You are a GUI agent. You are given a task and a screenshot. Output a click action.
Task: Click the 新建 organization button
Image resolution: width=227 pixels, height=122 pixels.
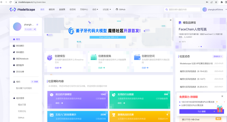tap(35, 82)
